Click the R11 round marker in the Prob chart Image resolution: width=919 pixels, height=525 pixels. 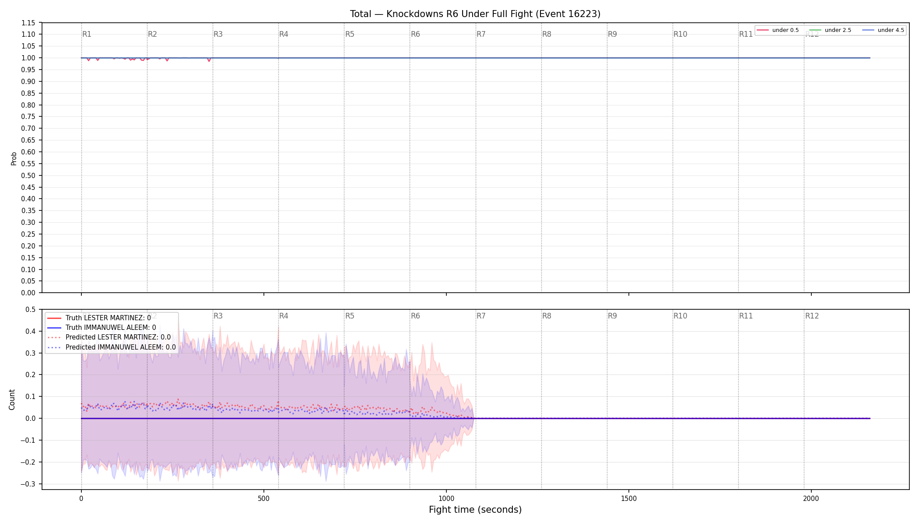[746, 34]
